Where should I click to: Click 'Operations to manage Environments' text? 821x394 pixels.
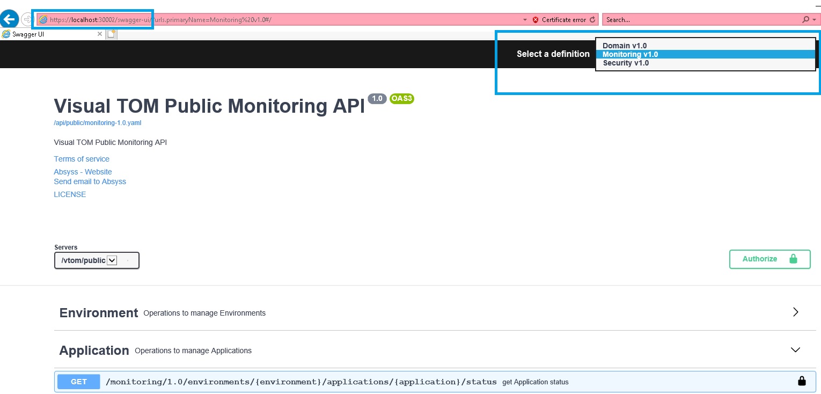click(204, 313)
